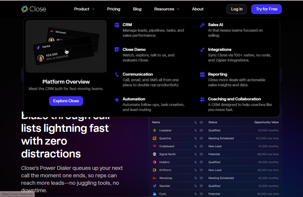This screenshot has width=303, height=197.
Task: Click the Platform Overview preview image
Action: click(x=66, y=46)
